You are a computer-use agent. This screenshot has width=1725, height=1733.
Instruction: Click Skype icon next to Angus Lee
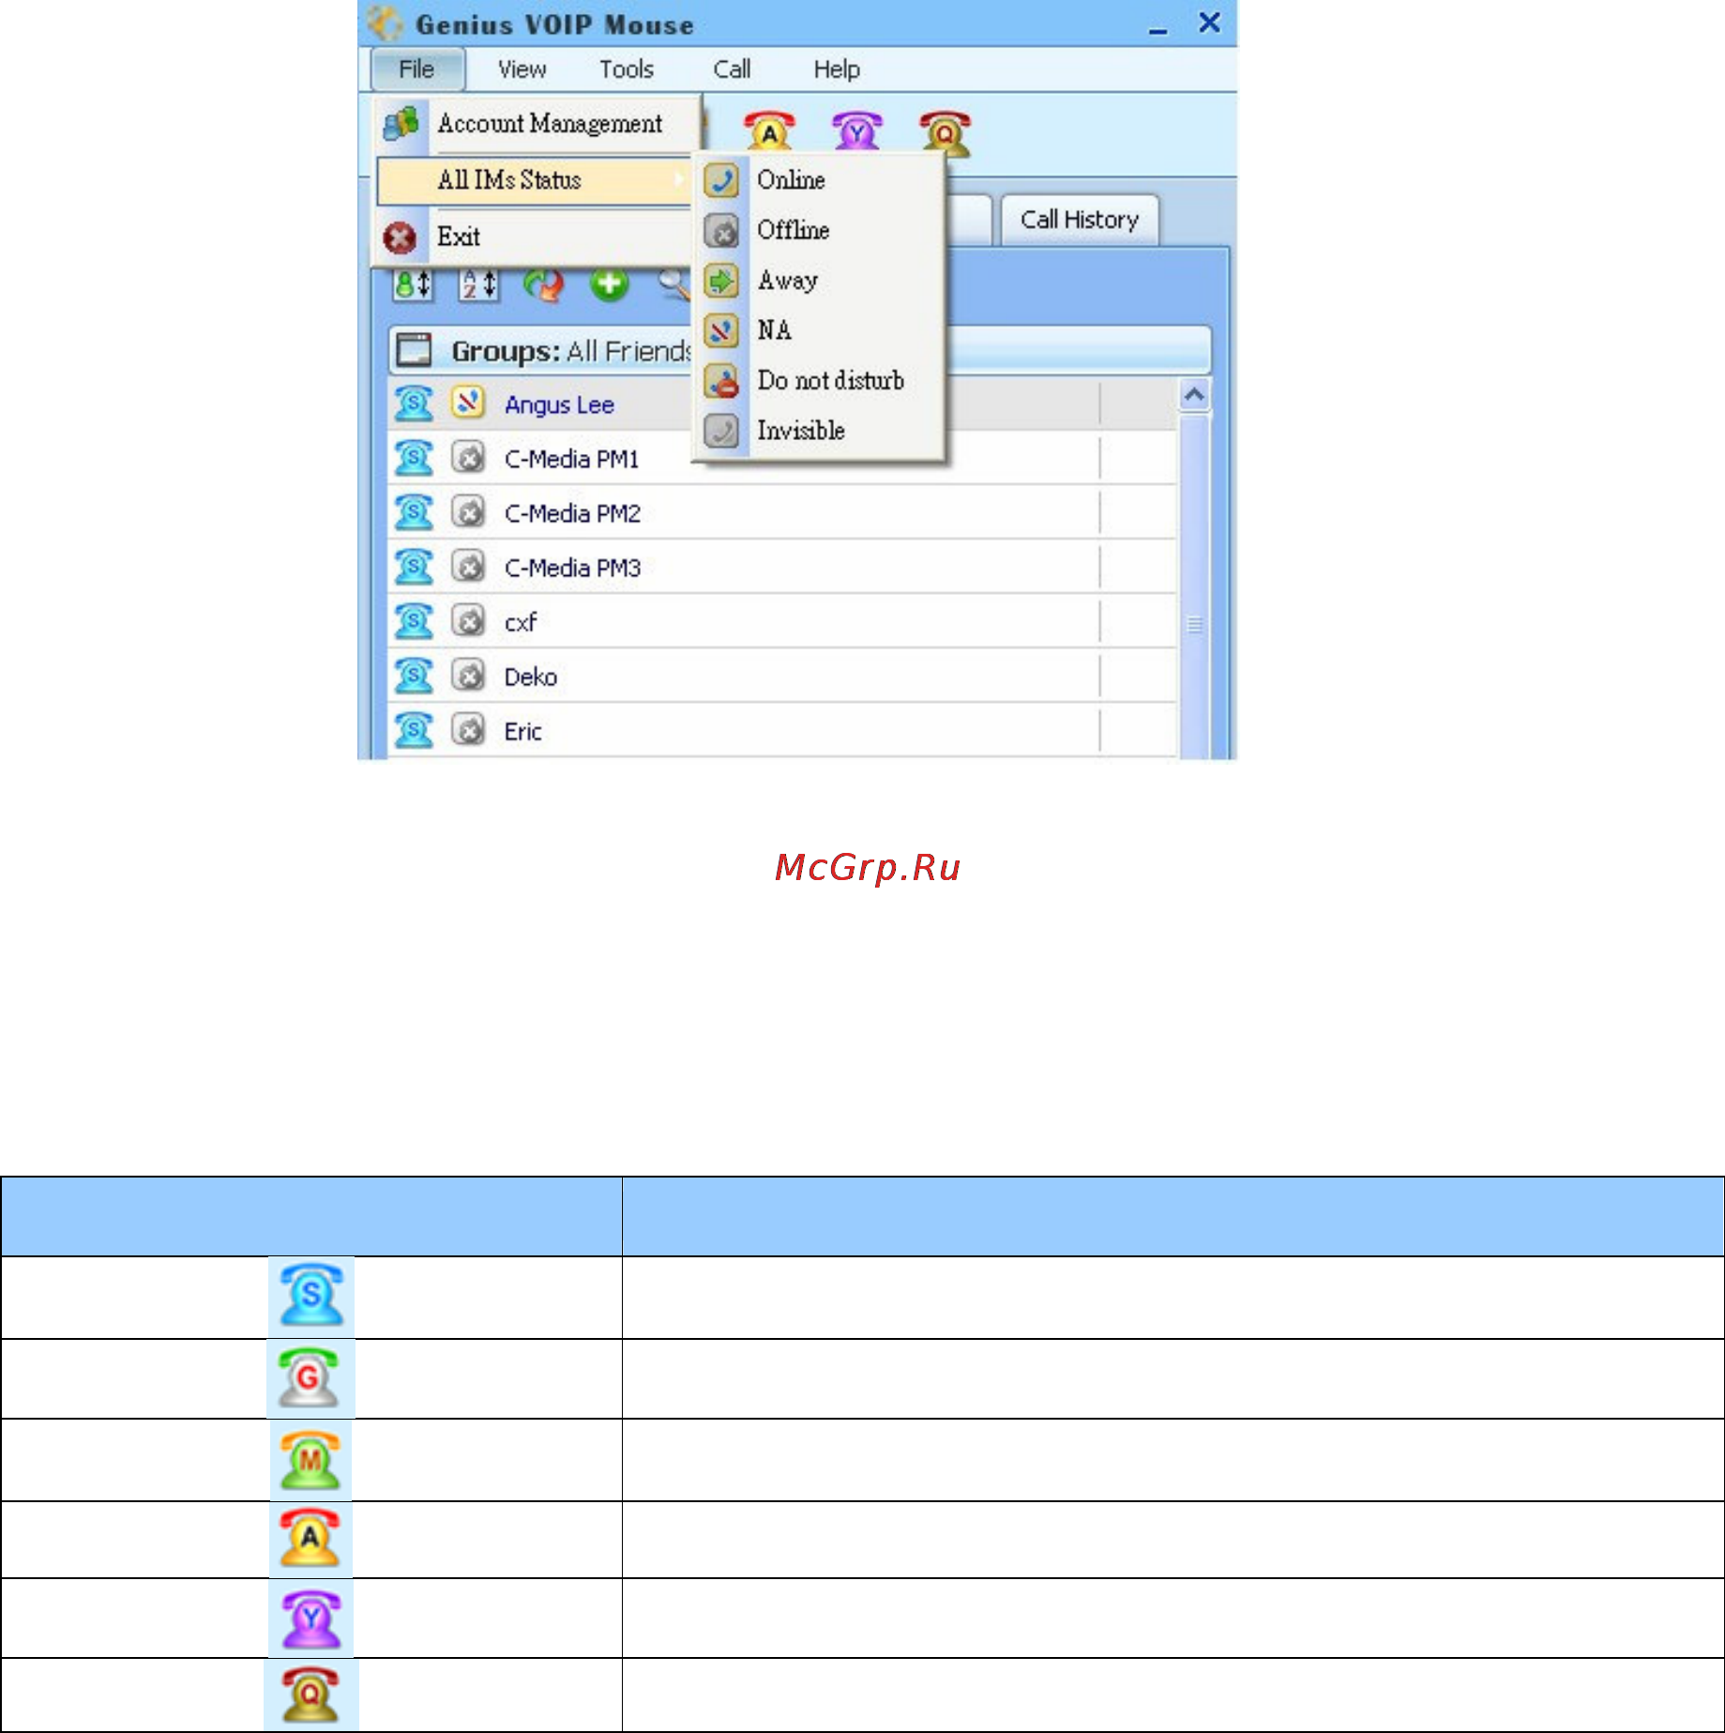tap(413, 403)
